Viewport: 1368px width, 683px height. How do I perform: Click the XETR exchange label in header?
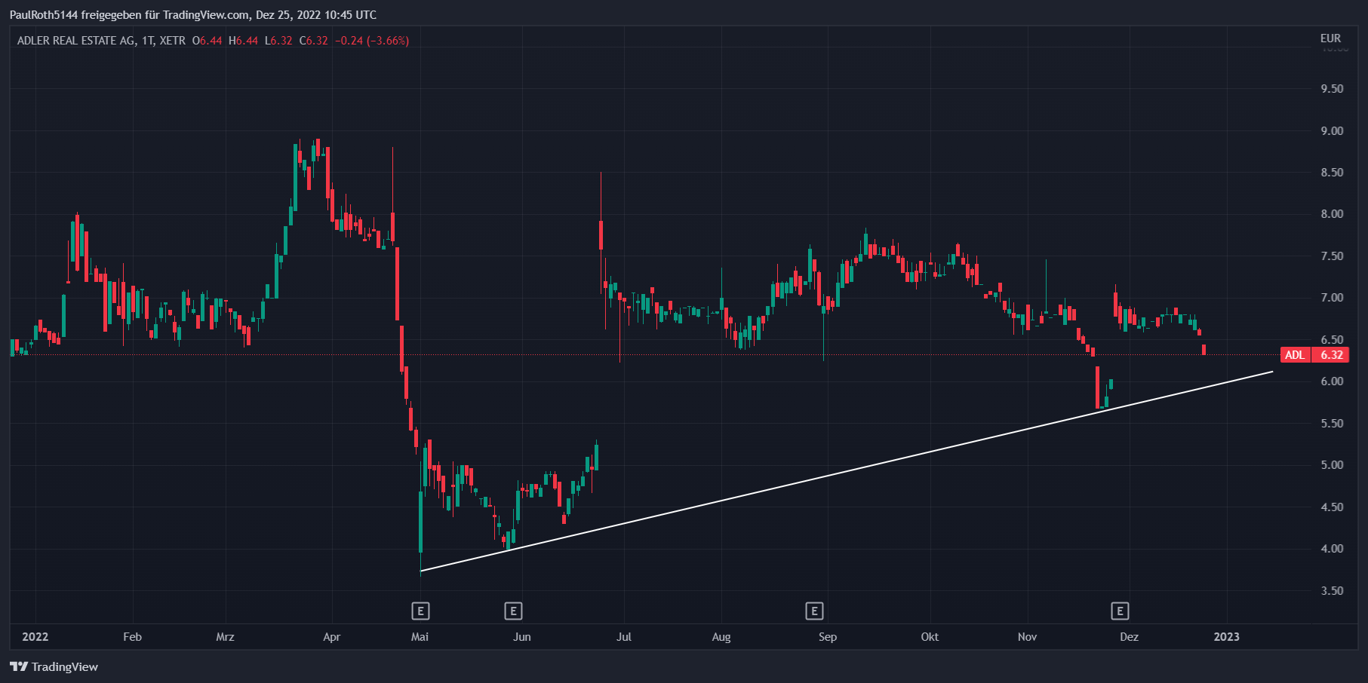173,41
